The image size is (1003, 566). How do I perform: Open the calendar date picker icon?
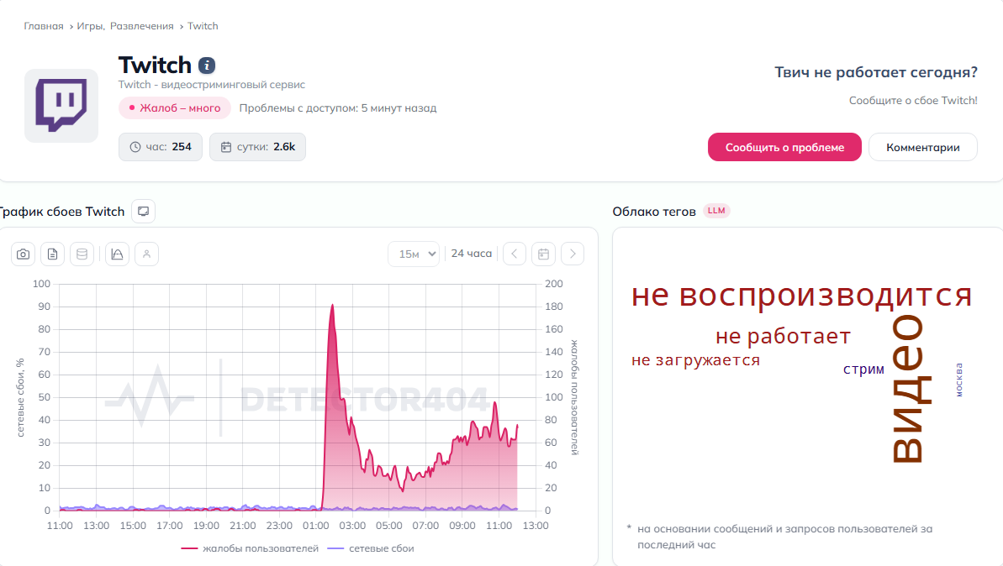point(544,254)
